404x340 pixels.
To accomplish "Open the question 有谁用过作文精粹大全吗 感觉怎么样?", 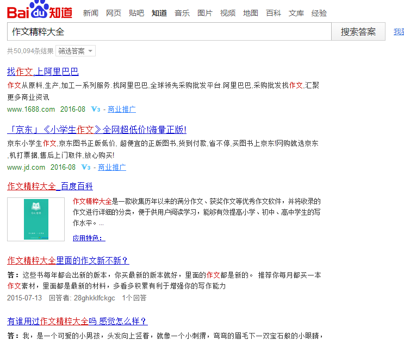I will tap(77, 321).
